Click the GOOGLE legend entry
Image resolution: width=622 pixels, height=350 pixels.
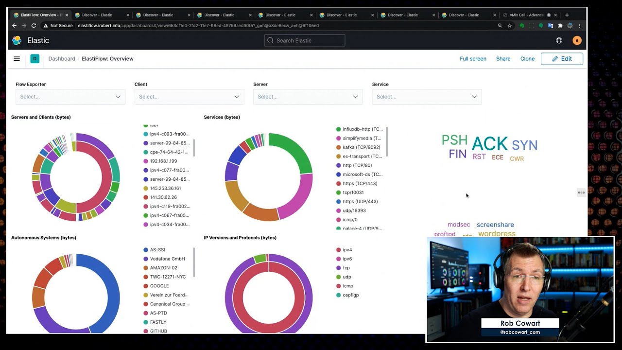[159, 286]
